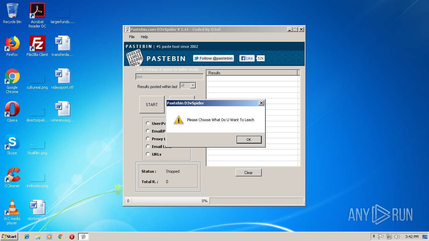Open Windows Media Player from the taskbar
Image resolution: width=429 pixels, height=241 pixels.
[x=49, y=237]
